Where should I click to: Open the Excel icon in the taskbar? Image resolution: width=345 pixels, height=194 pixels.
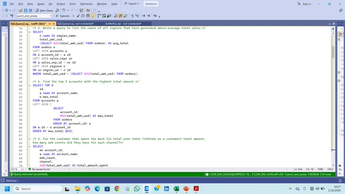(x=176, y=189)
